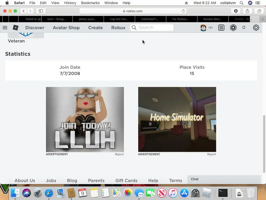Image resolution: width=266 pixels, height=200 pixels.
Task: Reload the page with the refresh icon
Action: (x=183, y=11)
